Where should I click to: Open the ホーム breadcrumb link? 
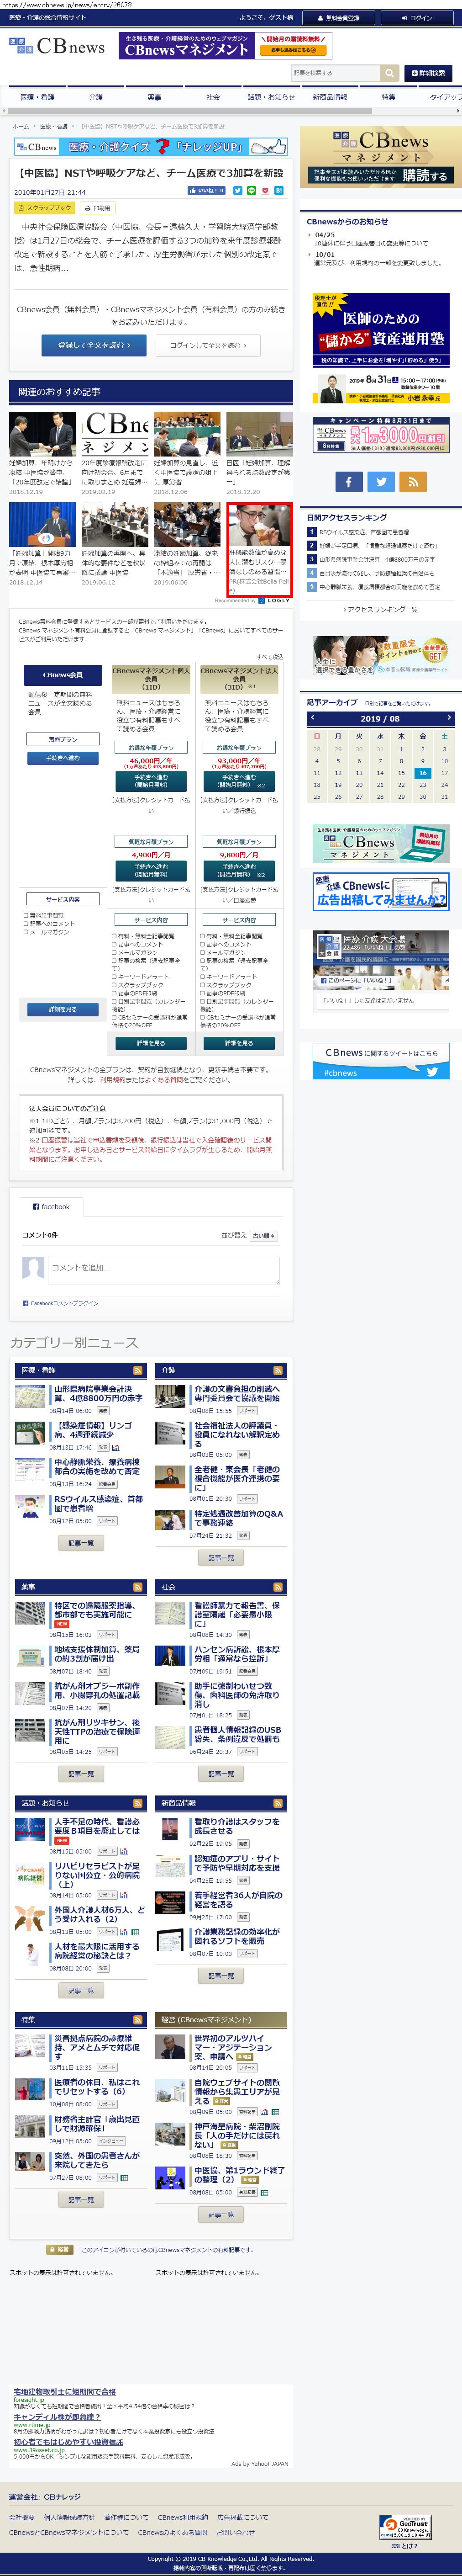(x=20, y=126)
